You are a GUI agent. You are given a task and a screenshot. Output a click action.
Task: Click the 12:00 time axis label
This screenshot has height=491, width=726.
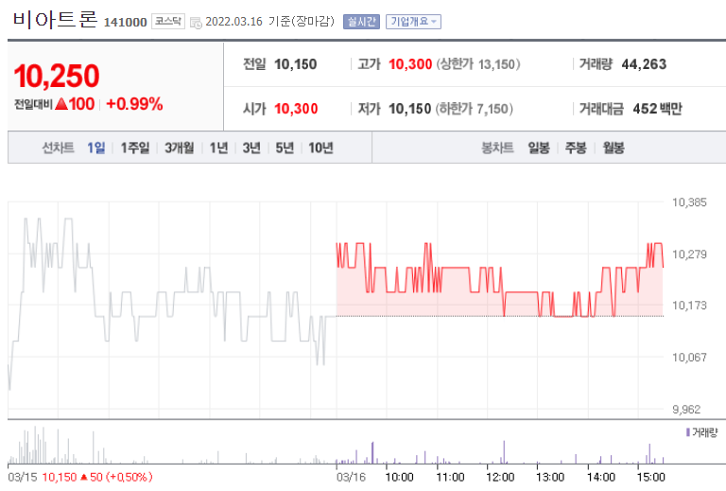click(x=500, y=477)
